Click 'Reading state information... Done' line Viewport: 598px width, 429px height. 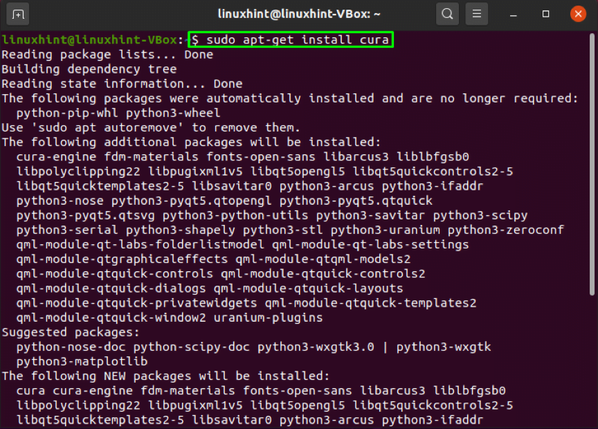click(x=122, y=84)
